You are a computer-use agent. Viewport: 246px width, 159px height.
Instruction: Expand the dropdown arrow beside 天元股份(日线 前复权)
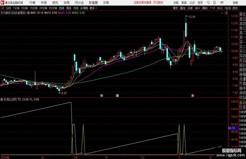tap(28, 13)
